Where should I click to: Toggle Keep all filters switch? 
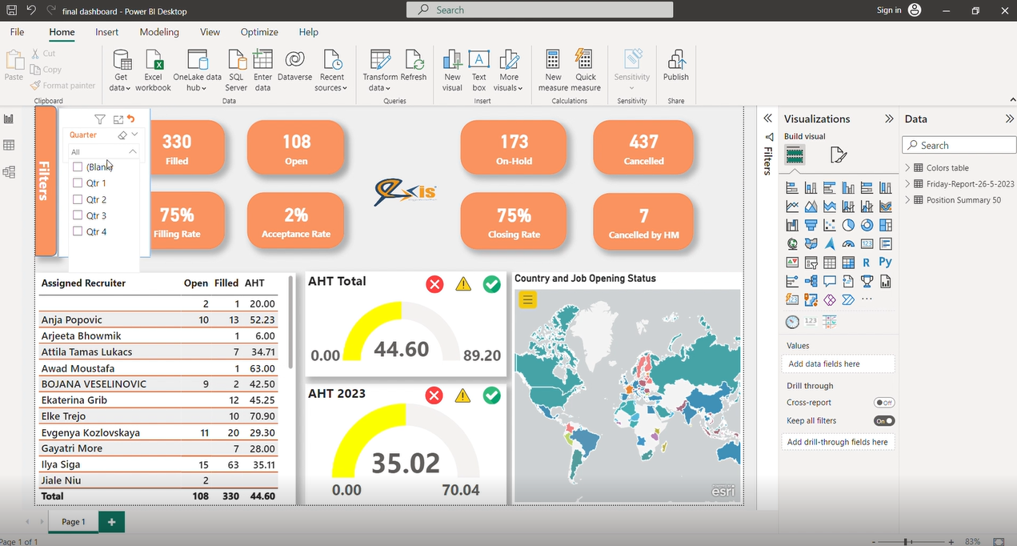pyautogui.click(x=884, y=420)
